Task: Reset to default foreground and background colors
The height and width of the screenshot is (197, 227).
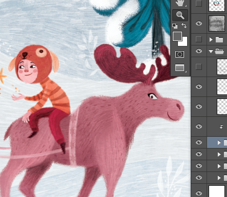Action: (x=175, y=26)
